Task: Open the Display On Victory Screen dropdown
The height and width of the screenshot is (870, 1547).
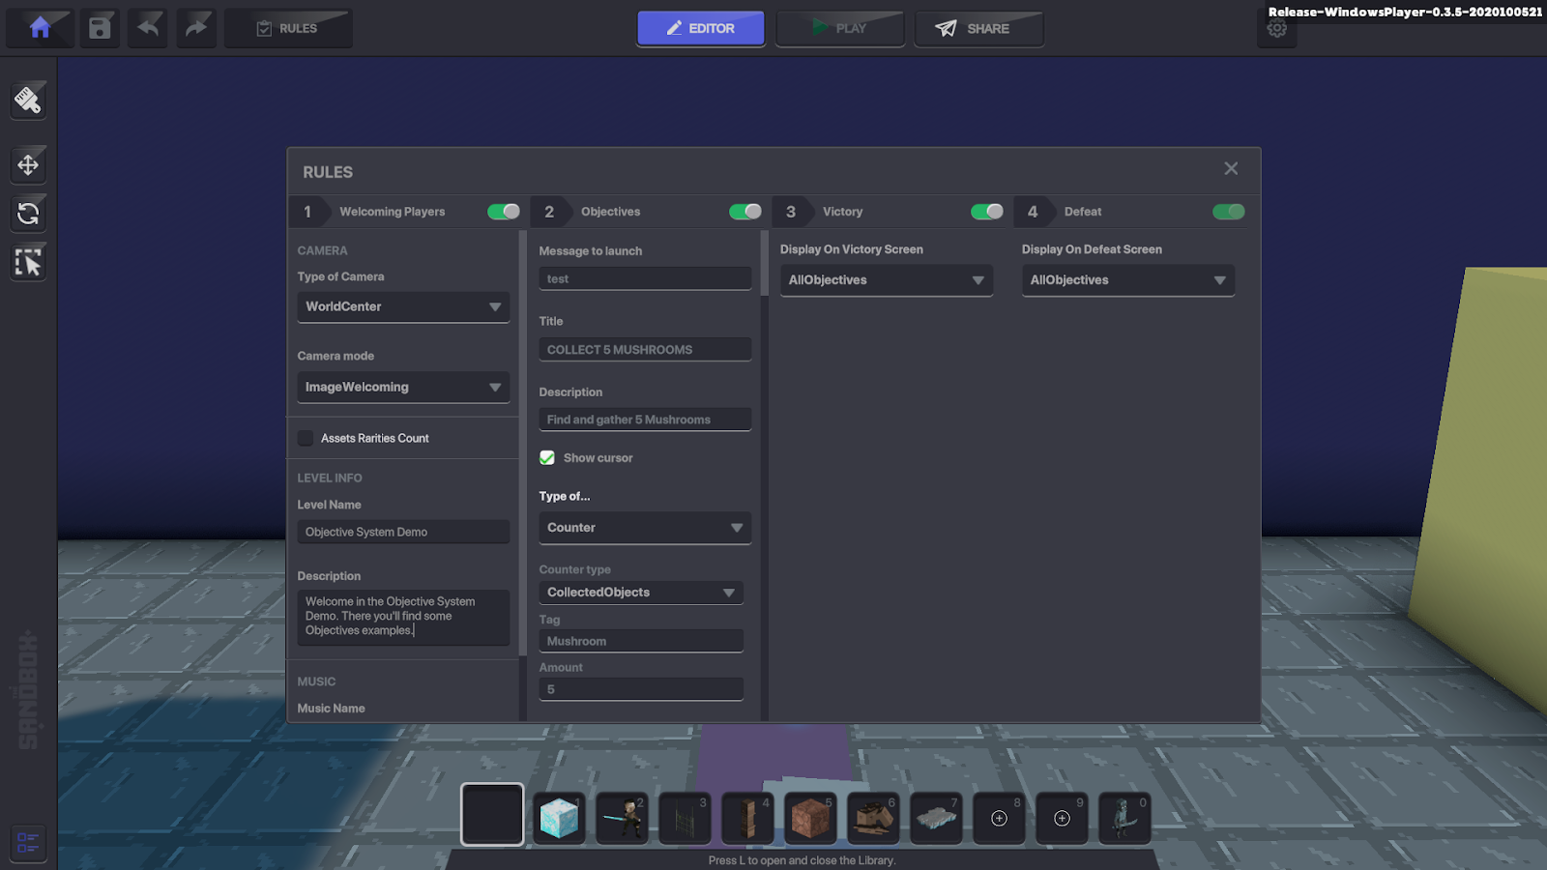Action: tap(887, 280)
